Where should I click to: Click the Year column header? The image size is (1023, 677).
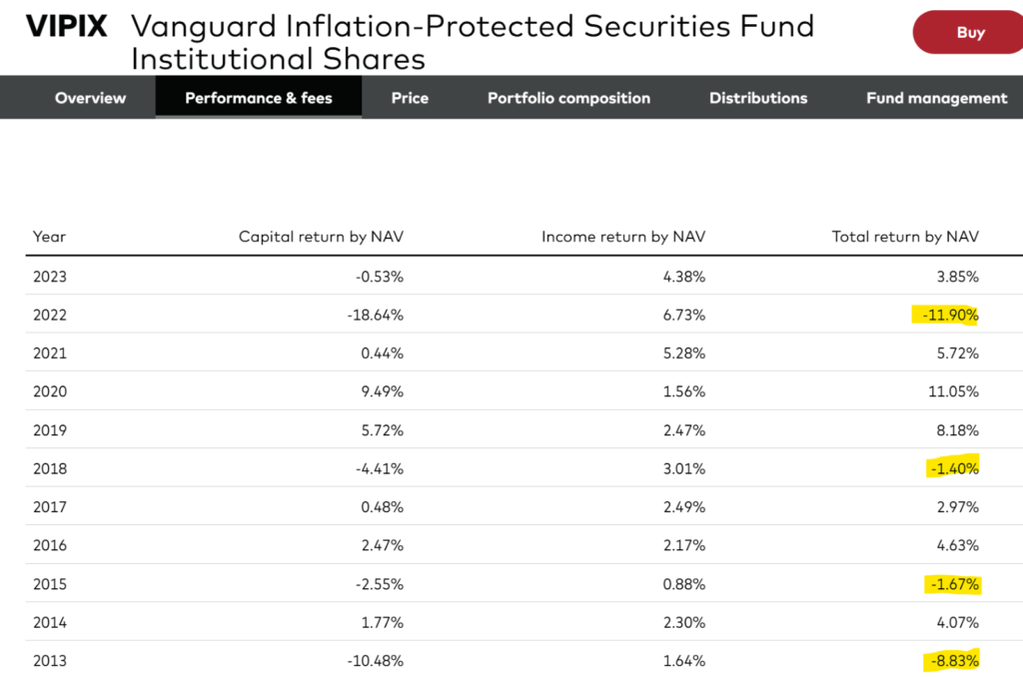pyautogui.click(x=49, y=237)
